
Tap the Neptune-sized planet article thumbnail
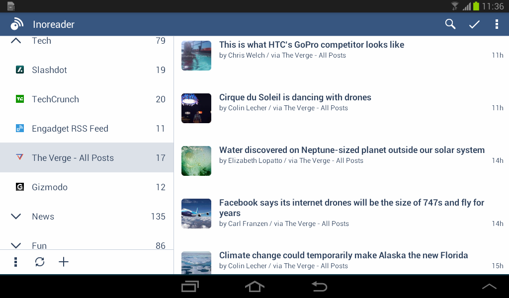(196, 161)
